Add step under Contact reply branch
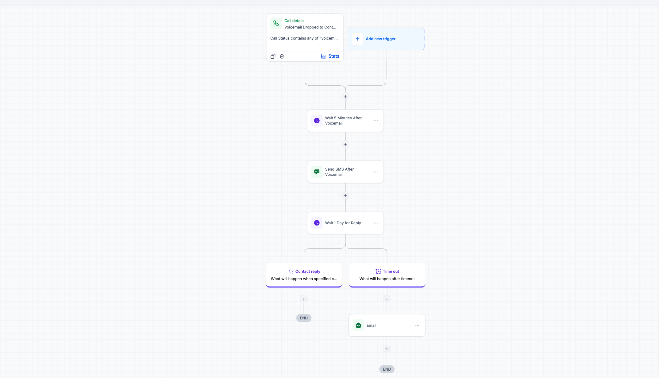The width and height of the screenshot is (659, 378). point(304,299)
